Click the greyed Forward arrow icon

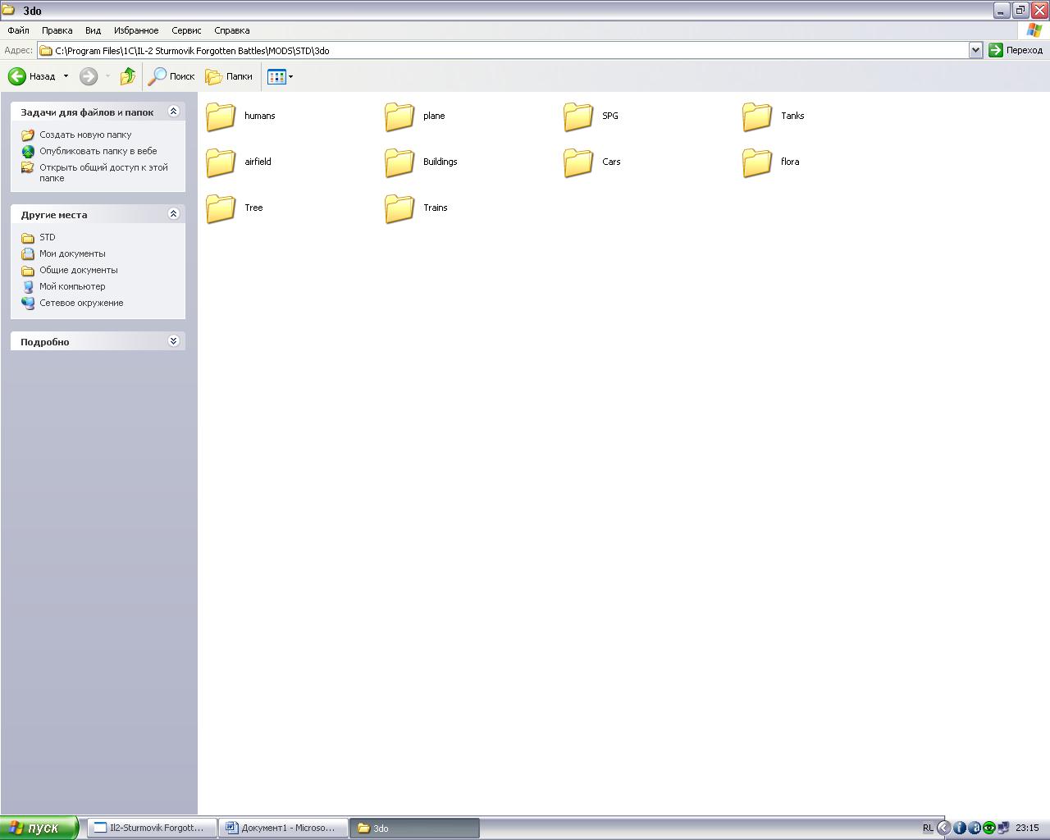[x=89, y=76]
